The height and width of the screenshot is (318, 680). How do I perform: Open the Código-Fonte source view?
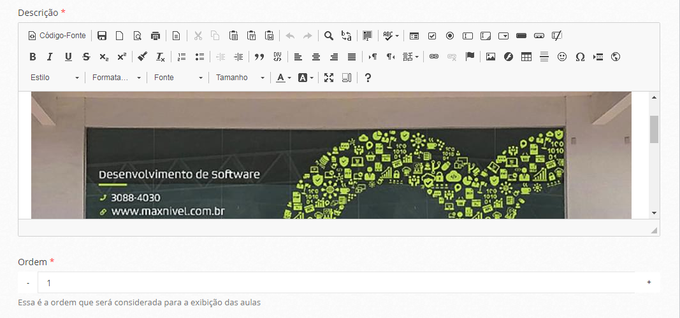(x=57, y=36)
